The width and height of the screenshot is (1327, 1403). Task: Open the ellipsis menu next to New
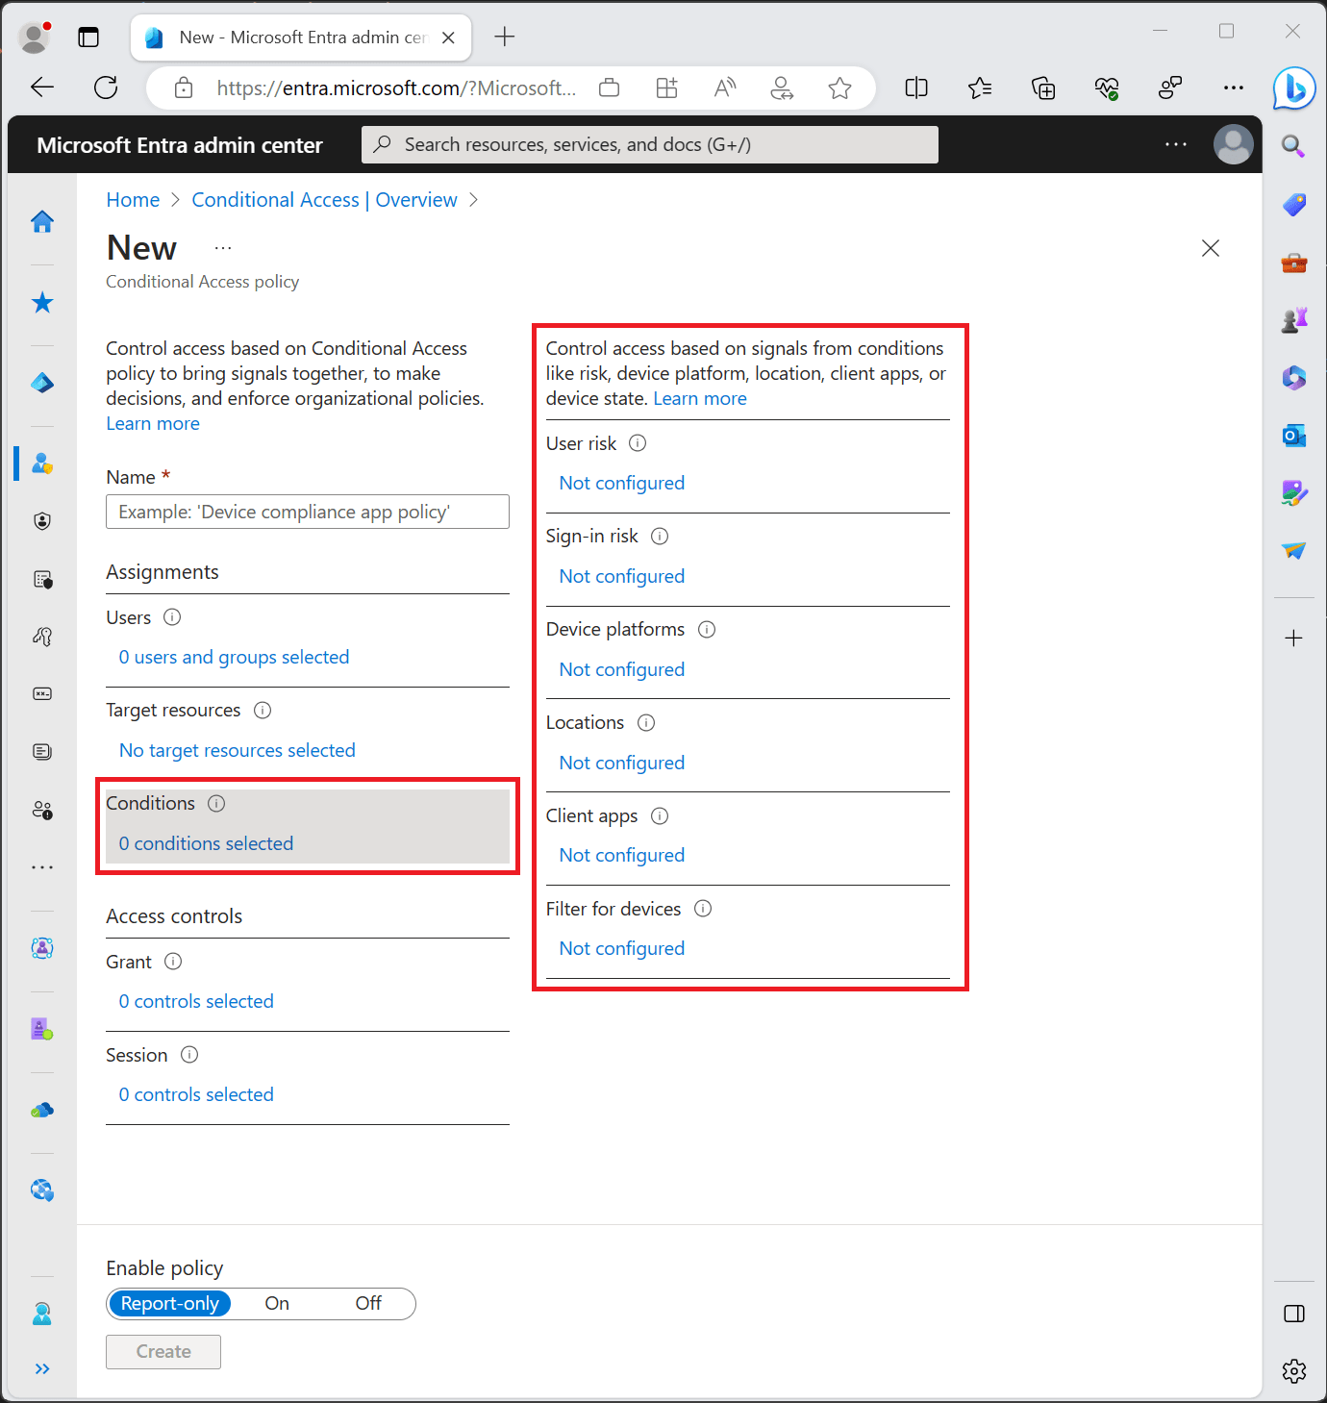[x=222, y=247]
